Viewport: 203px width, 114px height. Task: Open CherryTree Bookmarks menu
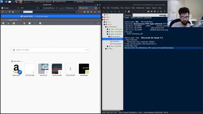(x=140, y=8)
